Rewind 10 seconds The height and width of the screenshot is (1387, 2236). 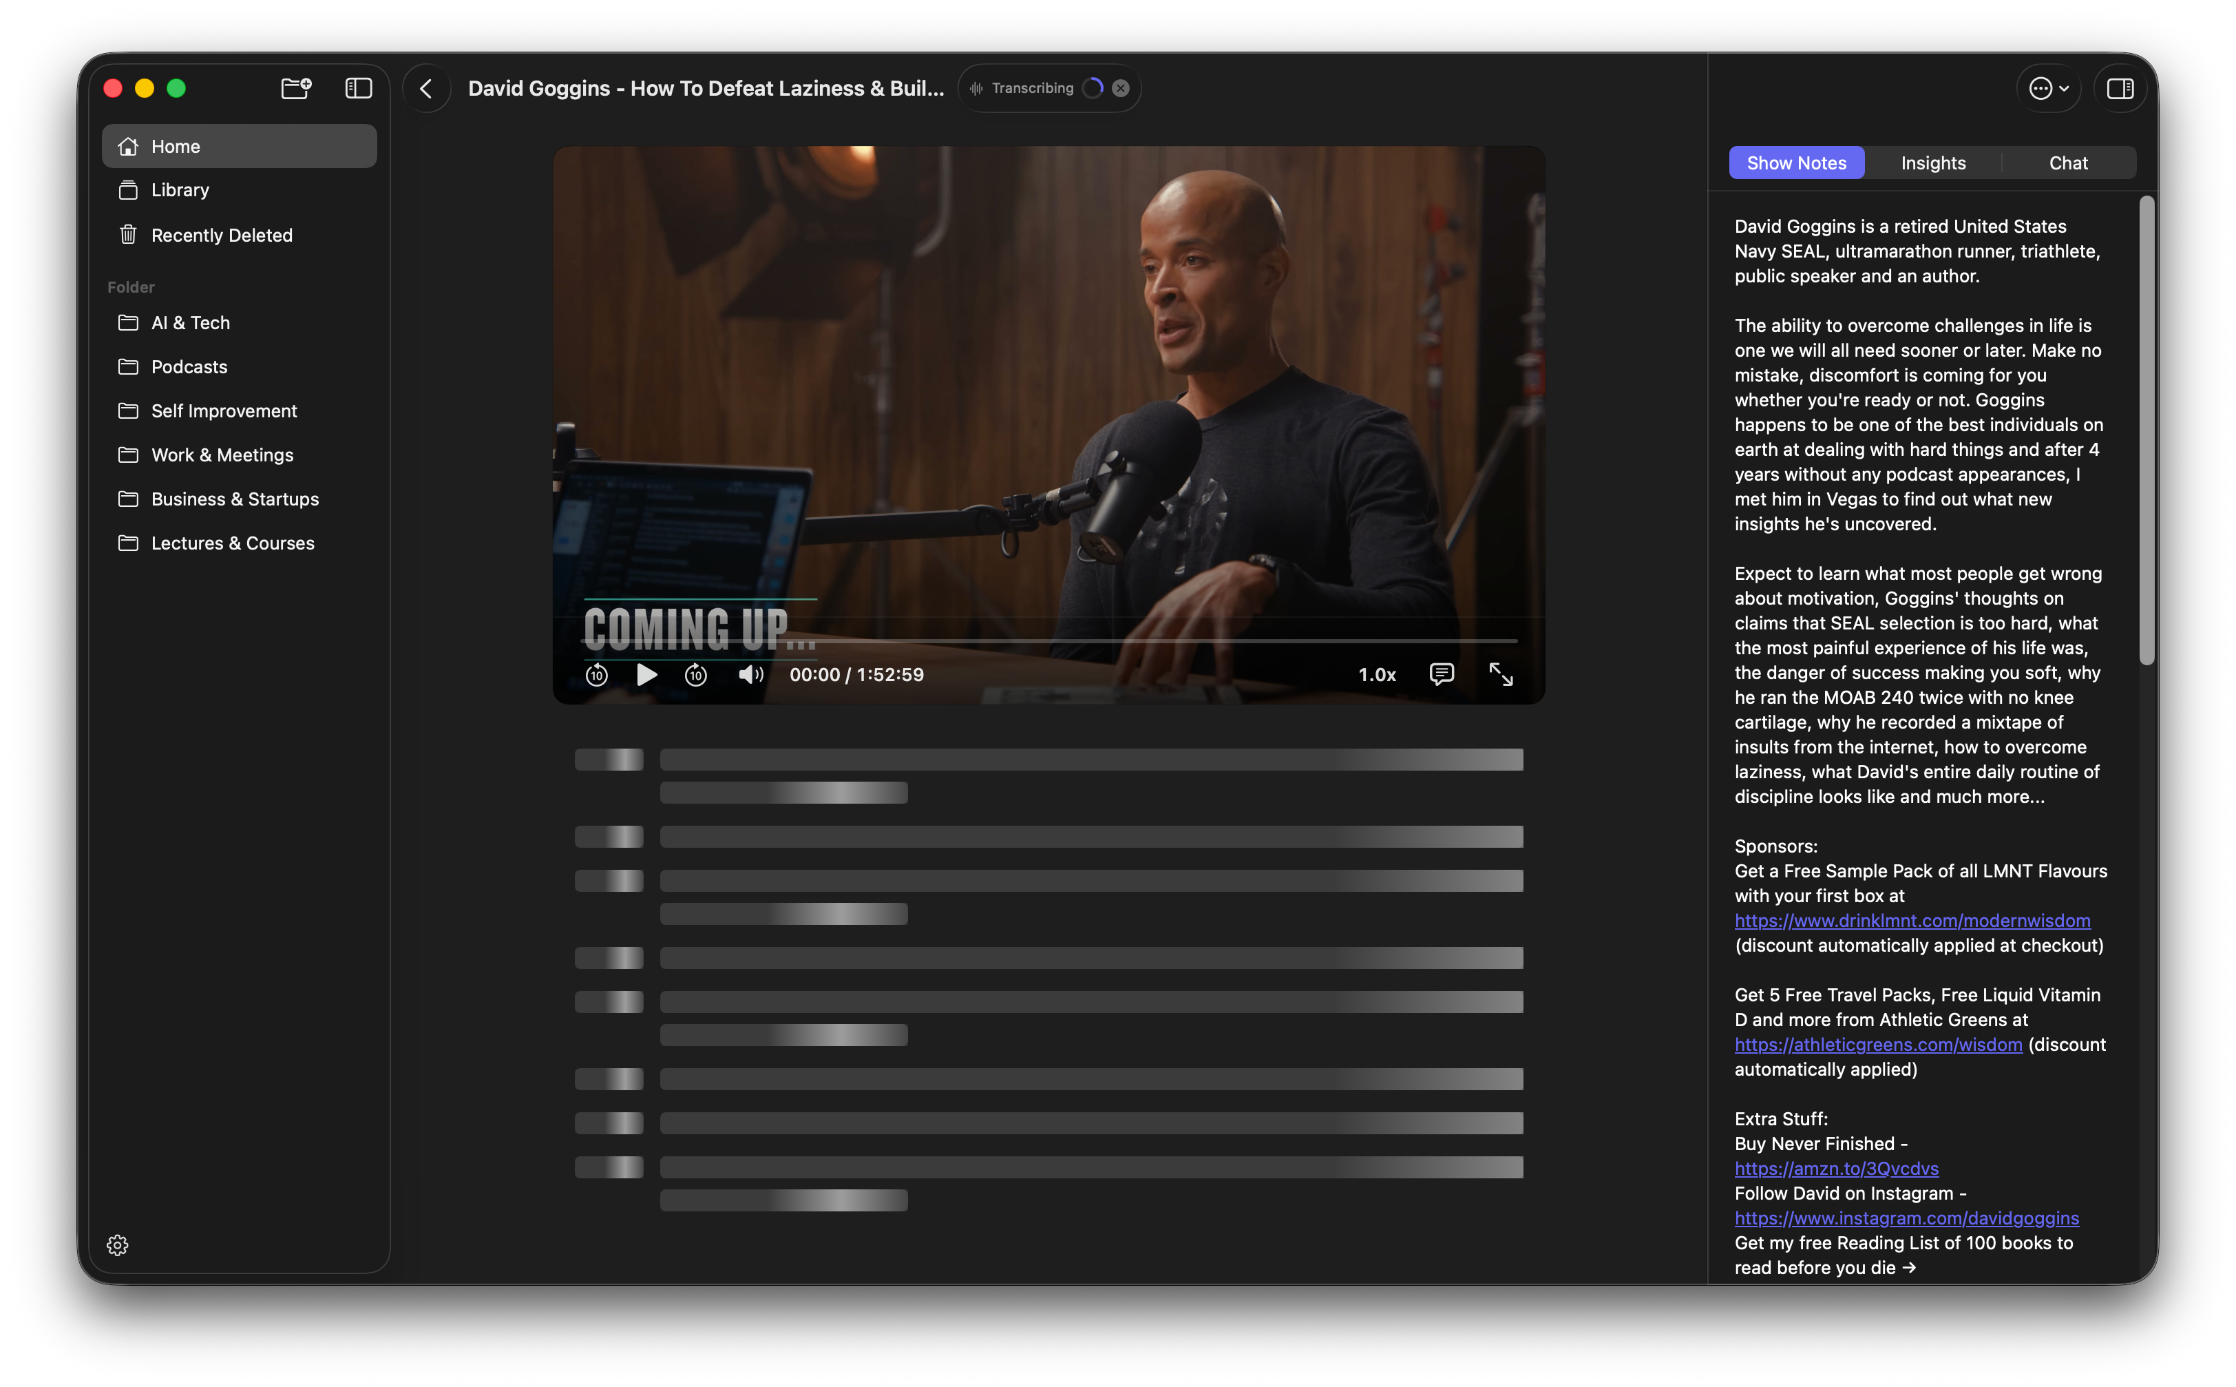(x=597, y=675)
